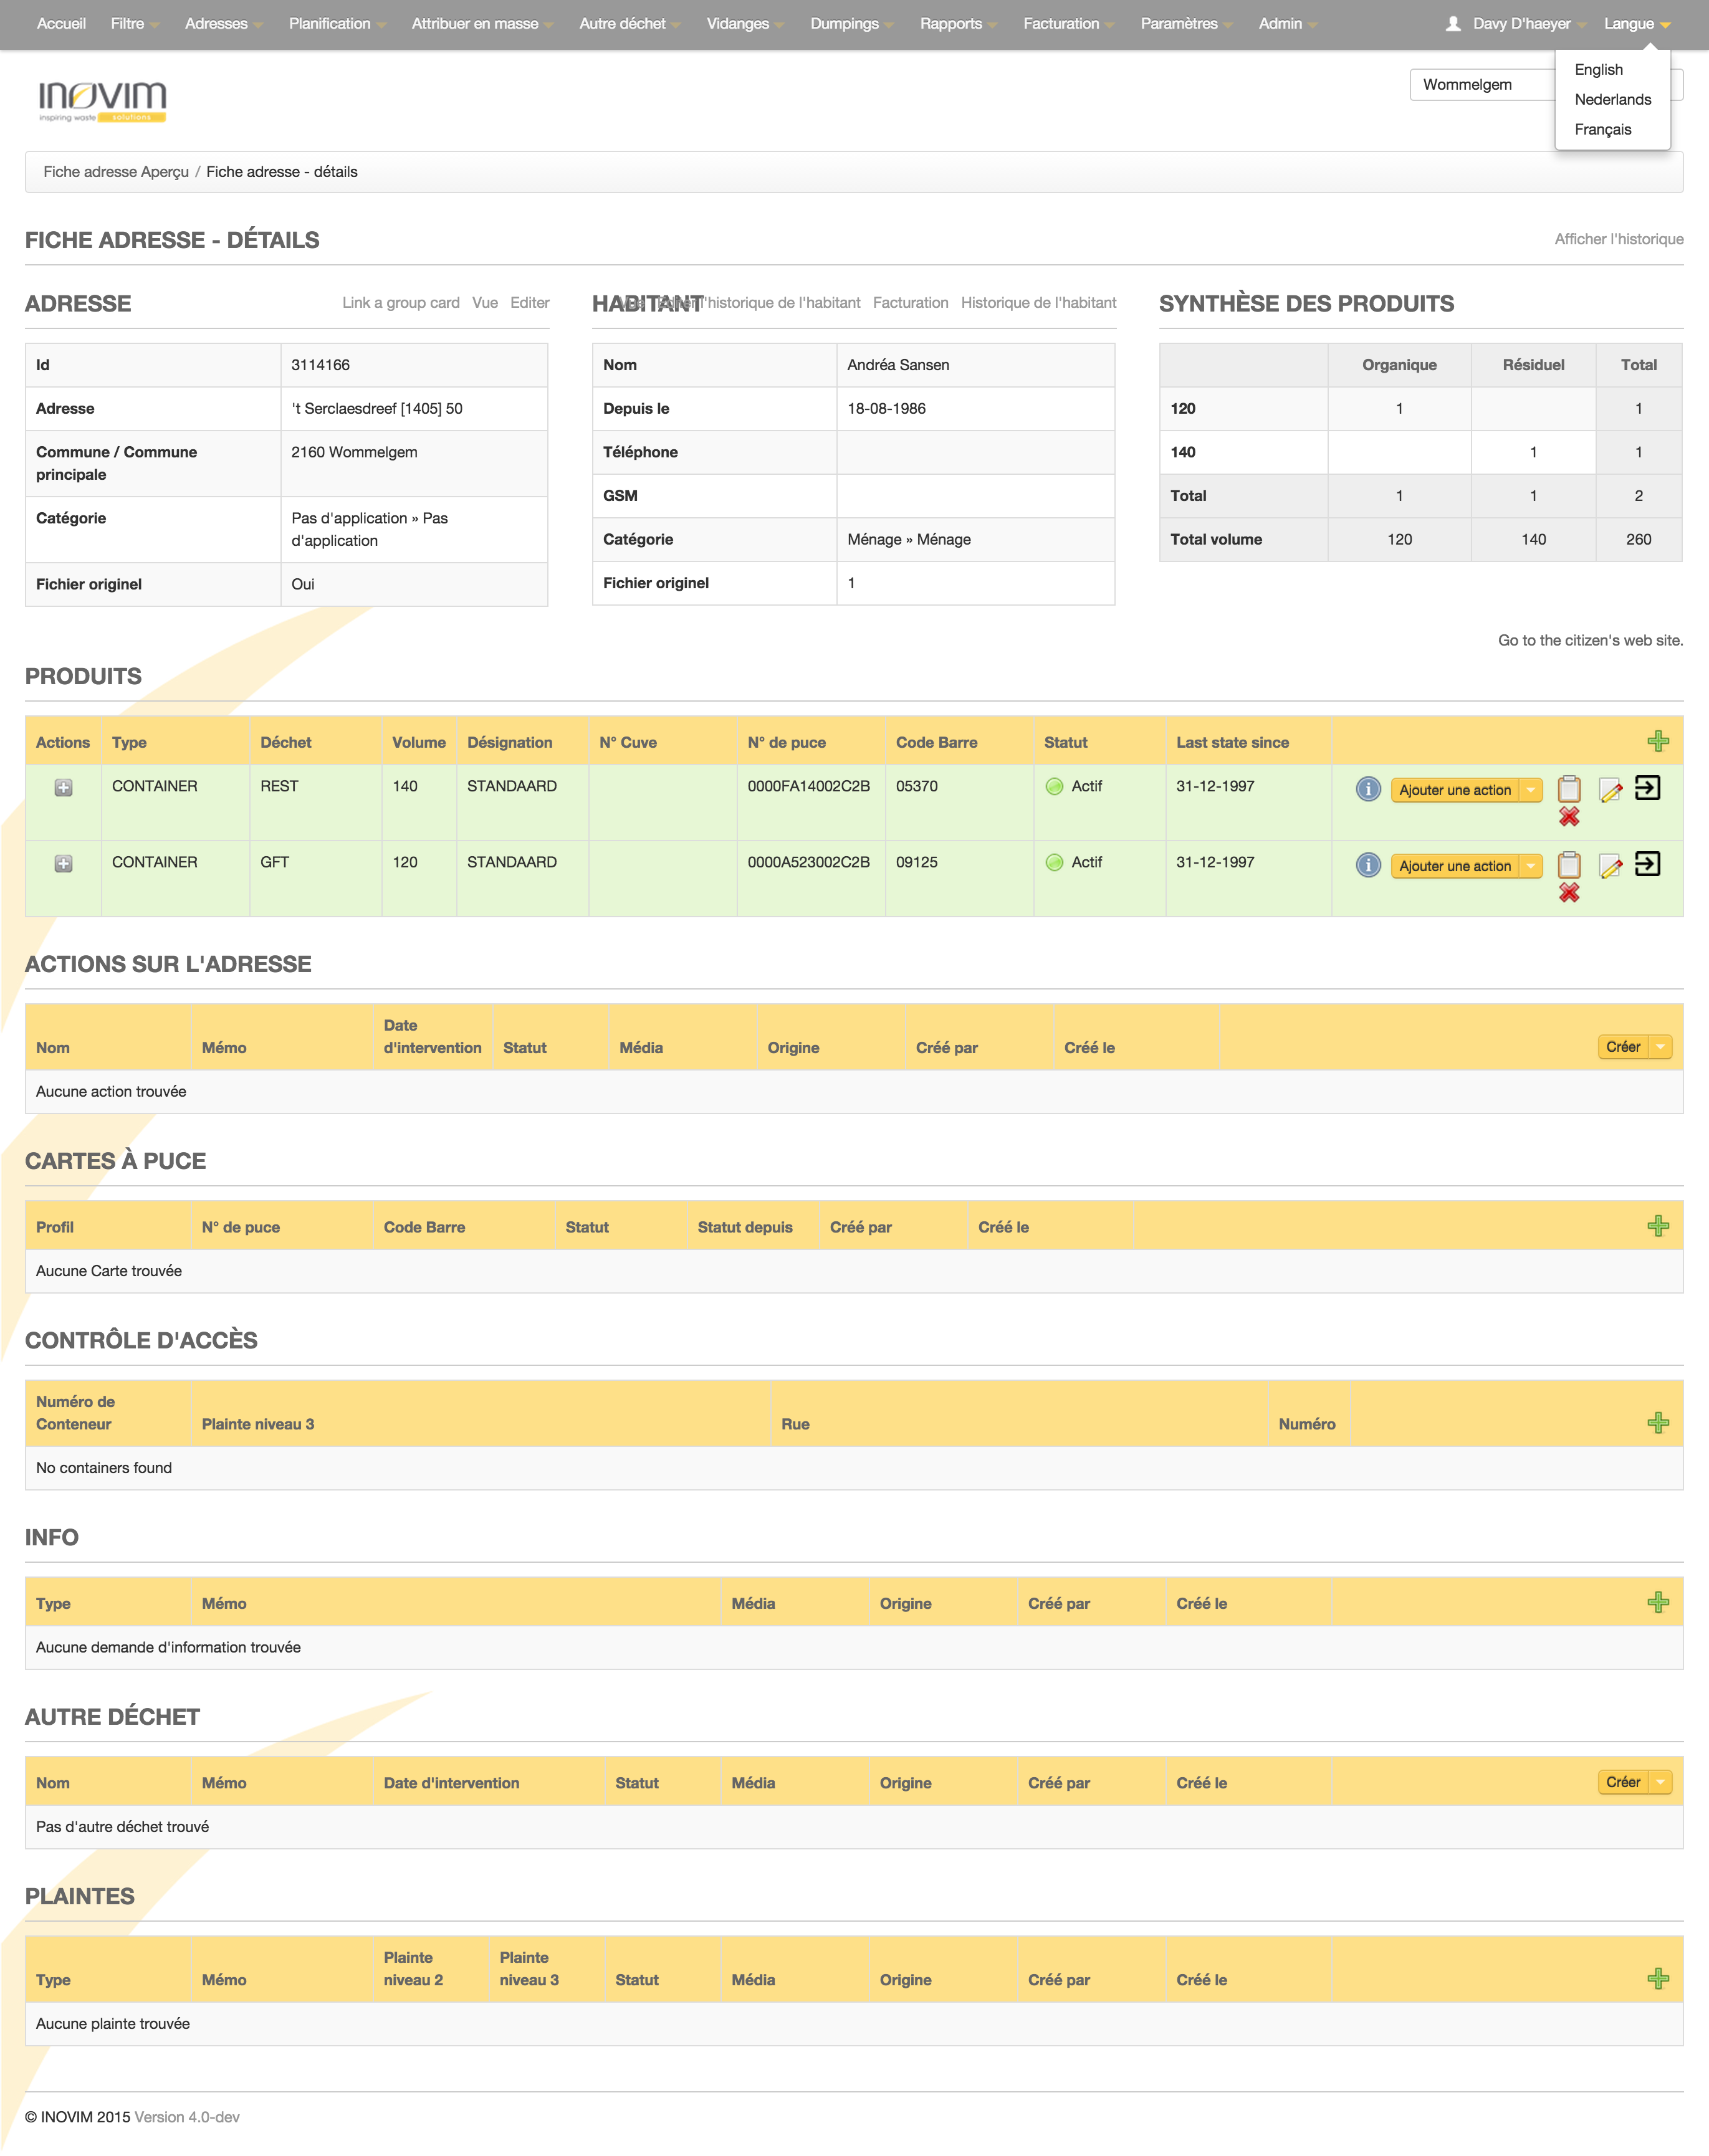Click Editer link in Adresse section

[530, 303]
